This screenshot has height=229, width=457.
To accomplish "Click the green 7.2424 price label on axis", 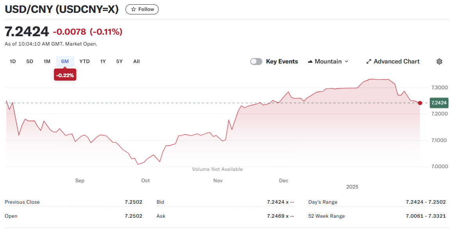I will point(438,103).
